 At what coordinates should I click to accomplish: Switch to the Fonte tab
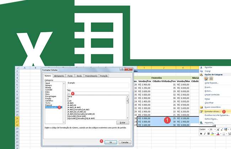pyautogui.click(x=70, y=76)
